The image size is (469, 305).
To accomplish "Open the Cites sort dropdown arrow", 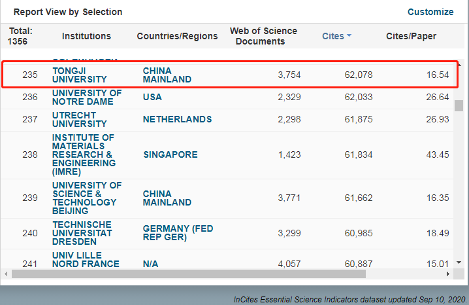I will point(349,36).
